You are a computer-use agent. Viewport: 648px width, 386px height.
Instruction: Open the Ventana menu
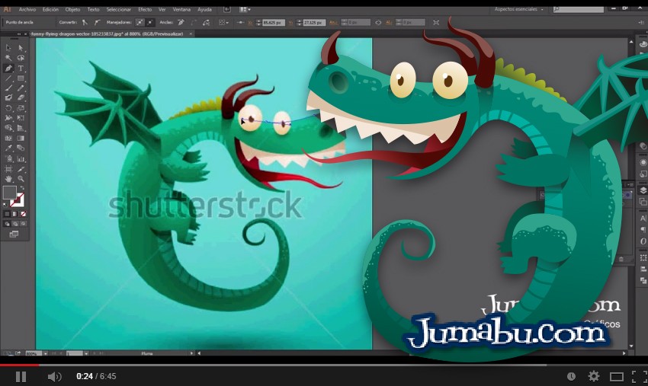click(182, 9)
